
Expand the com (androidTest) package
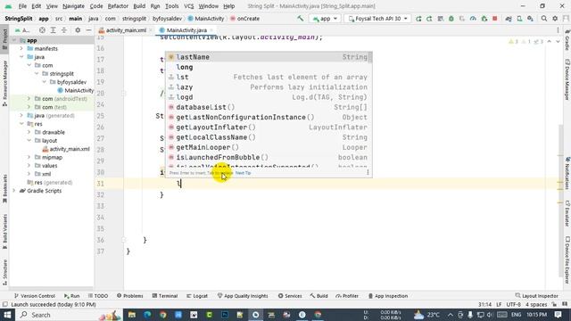tap(29, 99)
